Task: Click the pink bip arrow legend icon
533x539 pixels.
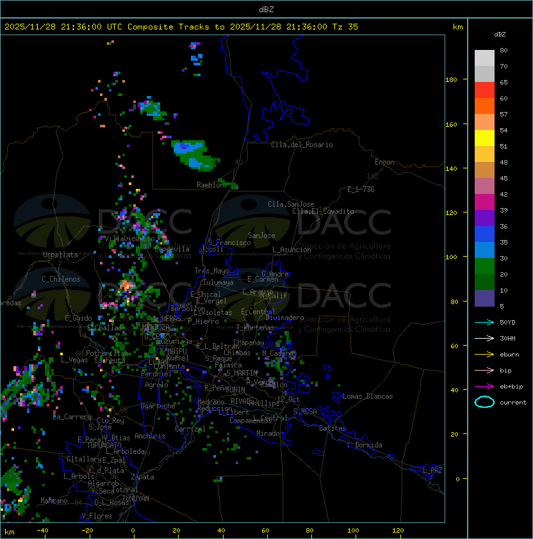Action: 484,370
